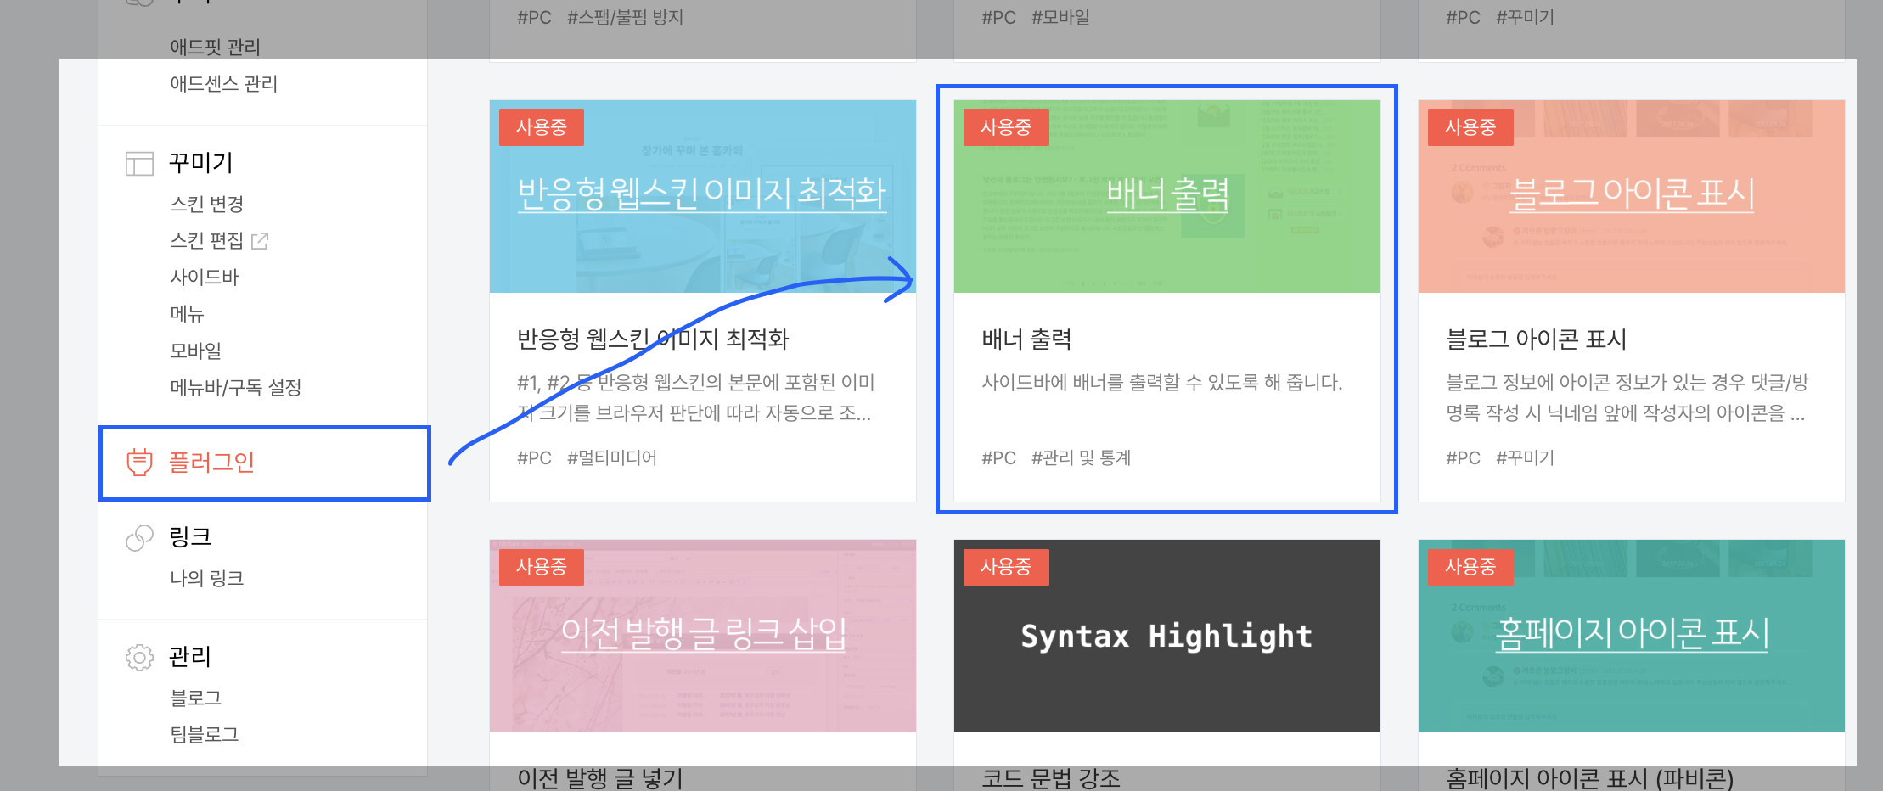Click the external-link icon beside 스킨 편집
1883x791 pixels.
click(x=260, y=241)
